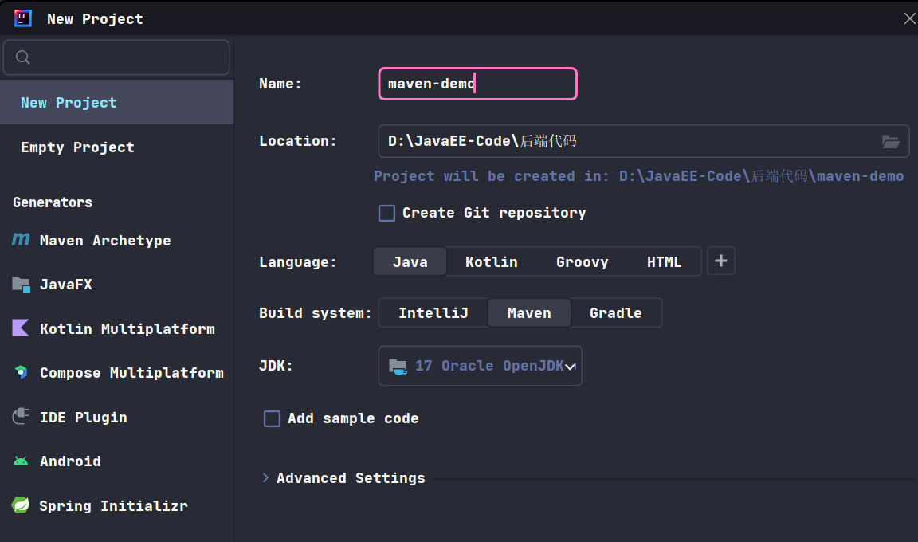Enable Create Git repository checkbox
Viewport: 918px width, 542px height.
pyautogui.click(x=387, y=213)
